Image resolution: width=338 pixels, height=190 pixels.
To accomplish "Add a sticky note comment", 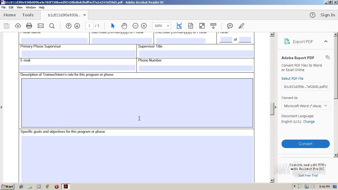I will pyautogui.click(x=230, y=26).
